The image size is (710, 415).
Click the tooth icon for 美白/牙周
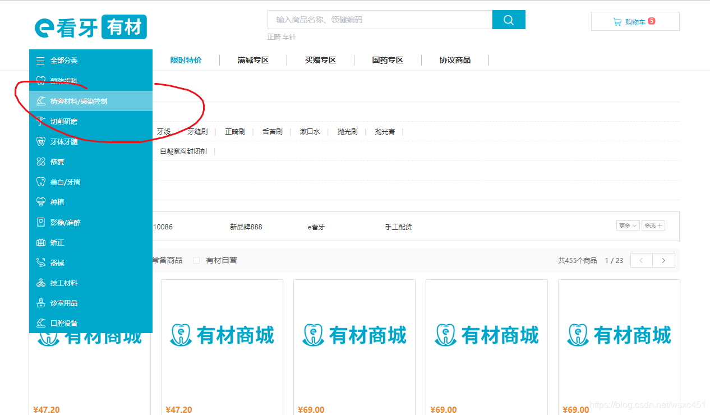pos(40,182)
